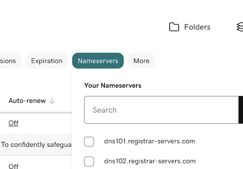Screen dimensions: 243x169
Task: Focus the nameserver Search field
Action: tap(161, 110)
